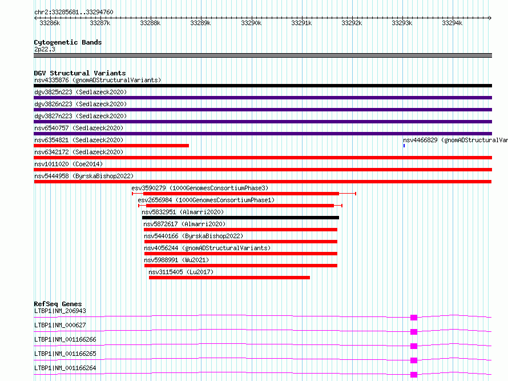Screen dimensions: 508x381
Task: Open the RefSeq Genes track title
Action: click(x=58, y=304)
